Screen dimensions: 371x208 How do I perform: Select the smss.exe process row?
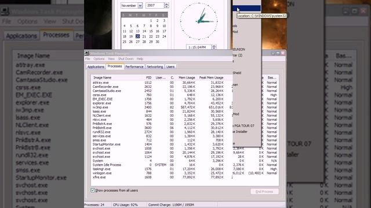click(x=184, y=140)
